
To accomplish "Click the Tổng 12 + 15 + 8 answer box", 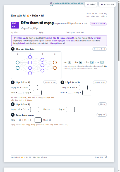I will pos(38,120).
